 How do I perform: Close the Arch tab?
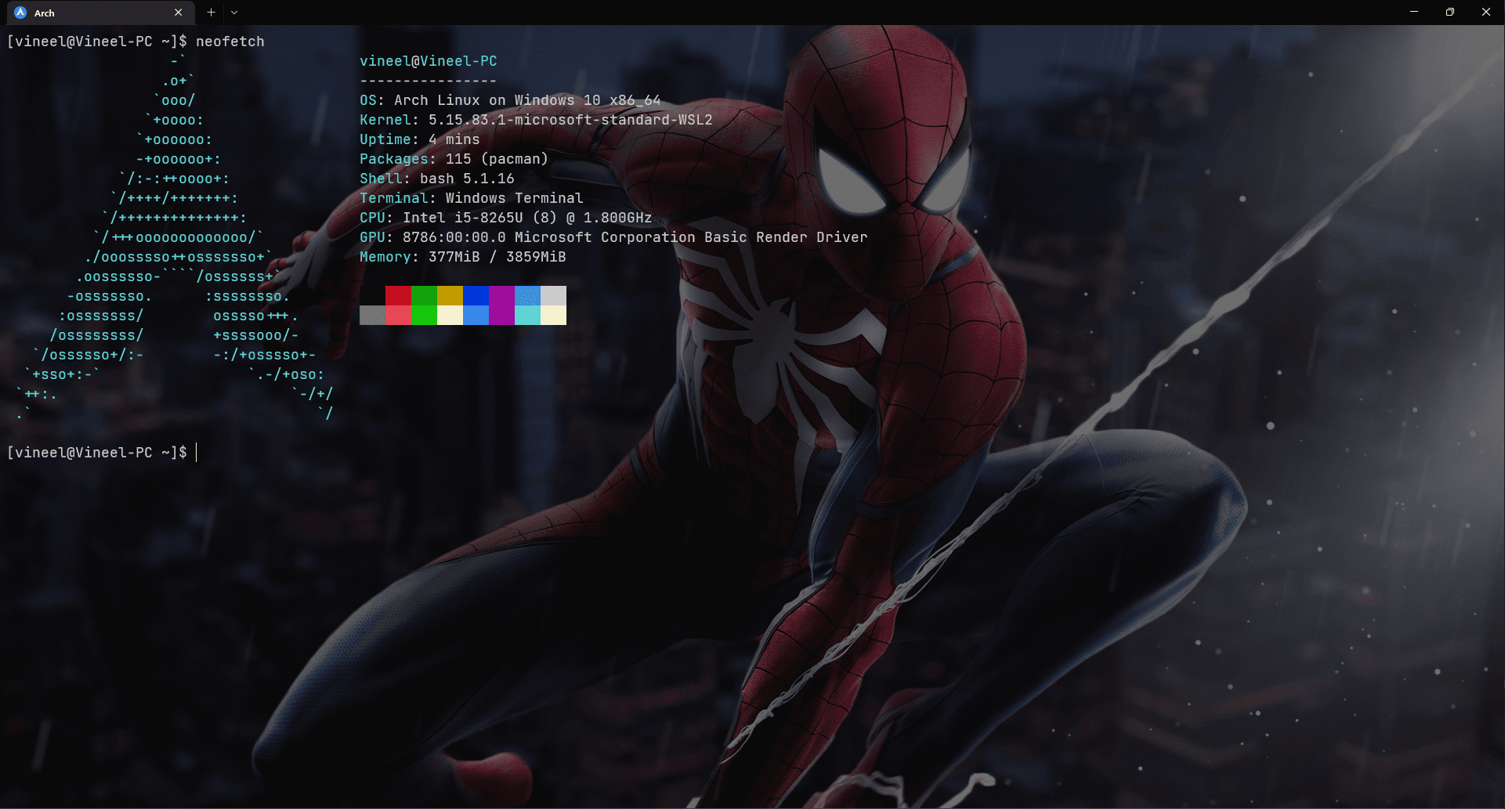point(178,13)
